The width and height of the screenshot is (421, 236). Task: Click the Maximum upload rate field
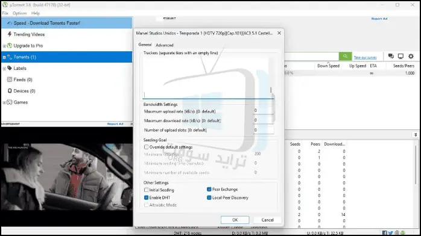264,111
